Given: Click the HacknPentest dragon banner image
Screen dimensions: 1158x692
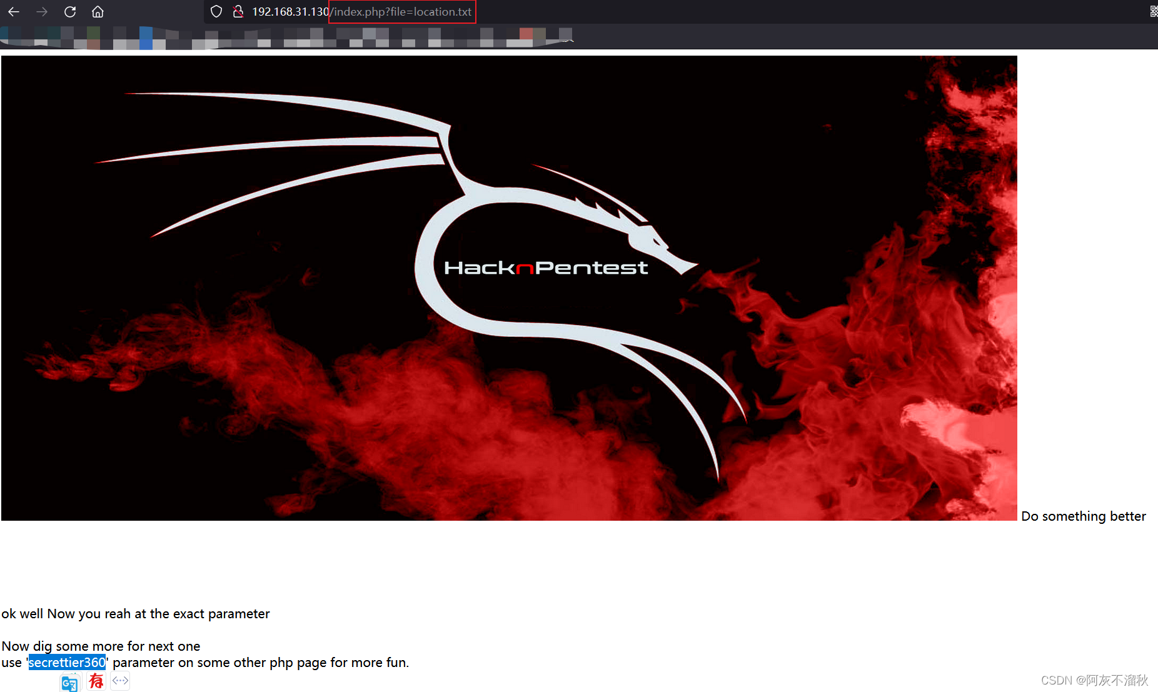Looking at the screenshot, I should 509,288.
